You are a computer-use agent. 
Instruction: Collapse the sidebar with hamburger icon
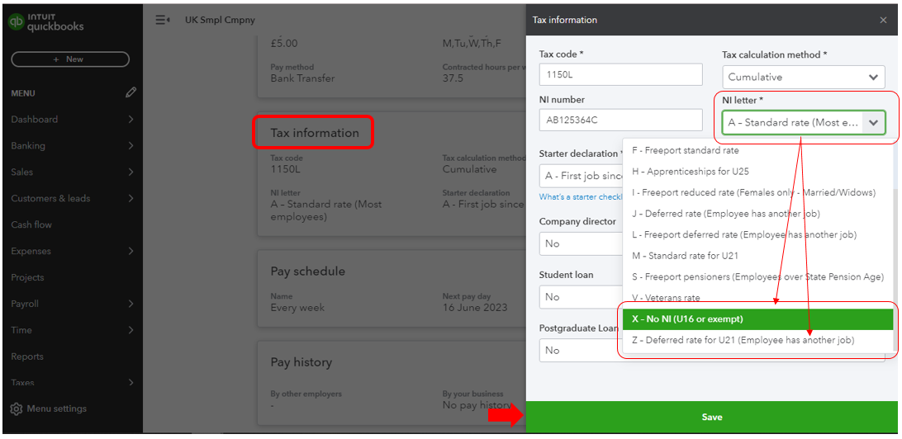pos(163,20)
